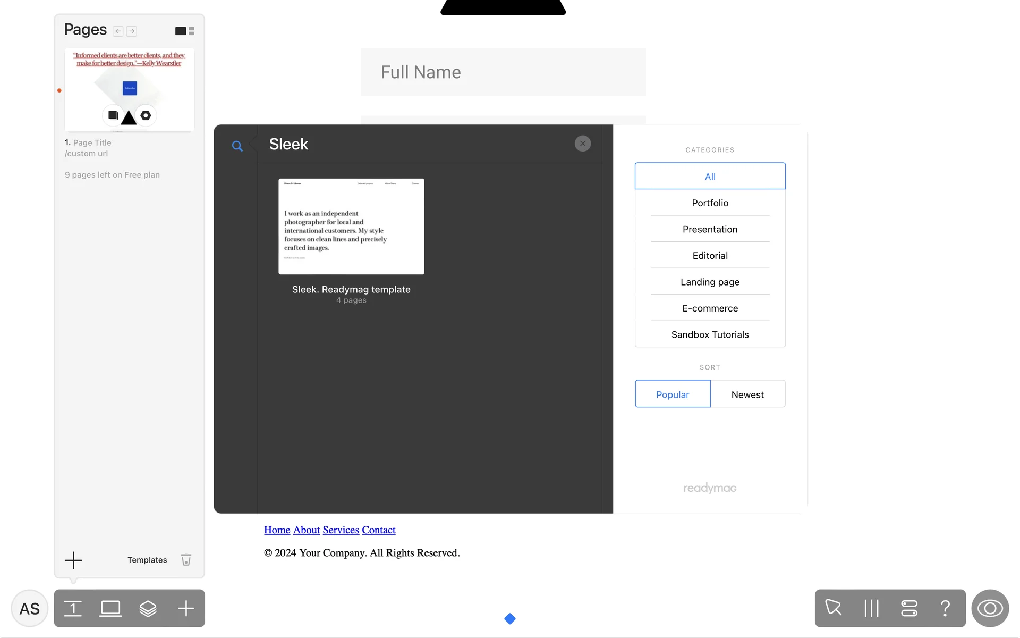This screenshot has height=638, width=1020.
Task: Click the Services footer link
Action: [341, 530]
